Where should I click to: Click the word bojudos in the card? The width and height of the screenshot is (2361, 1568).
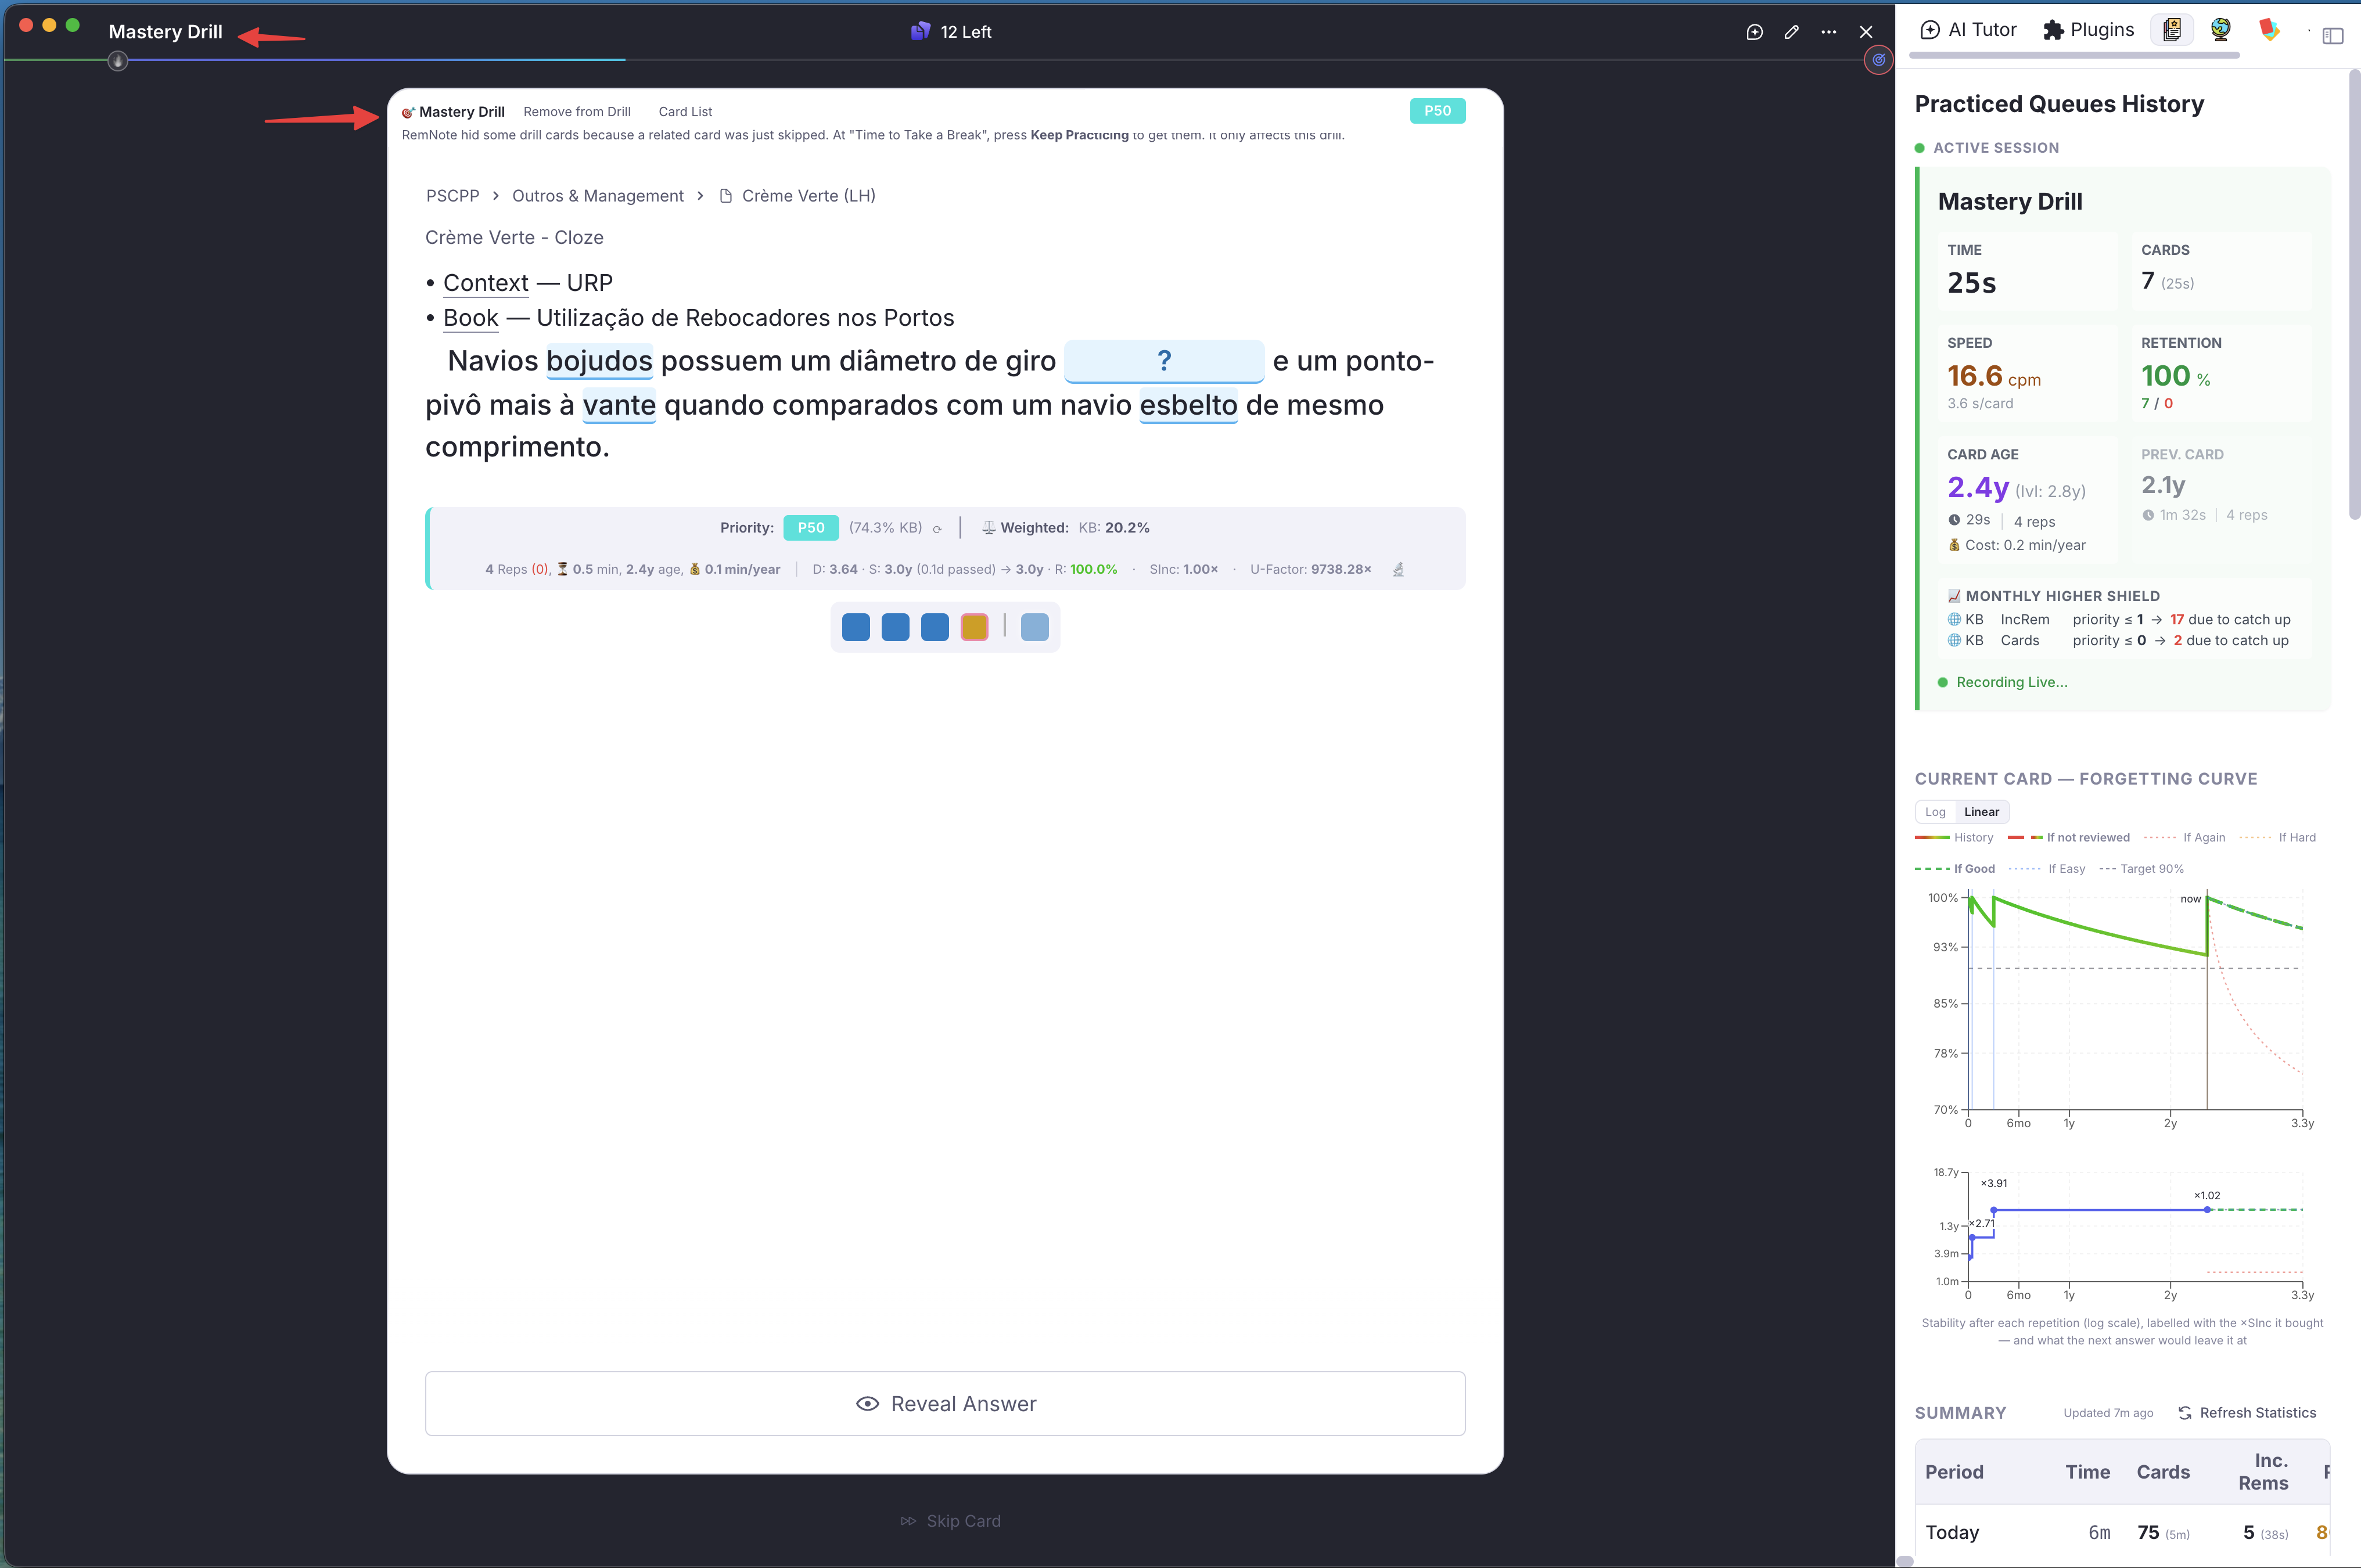[x=599, y=361]
